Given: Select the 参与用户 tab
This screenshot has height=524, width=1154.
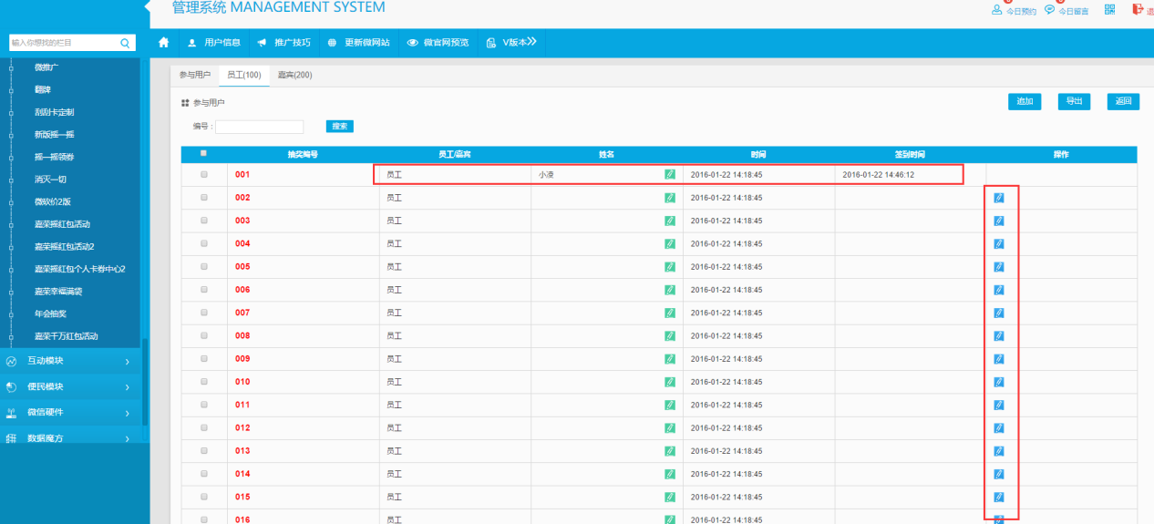Looking at the screenshot, I should coord(194,75).
